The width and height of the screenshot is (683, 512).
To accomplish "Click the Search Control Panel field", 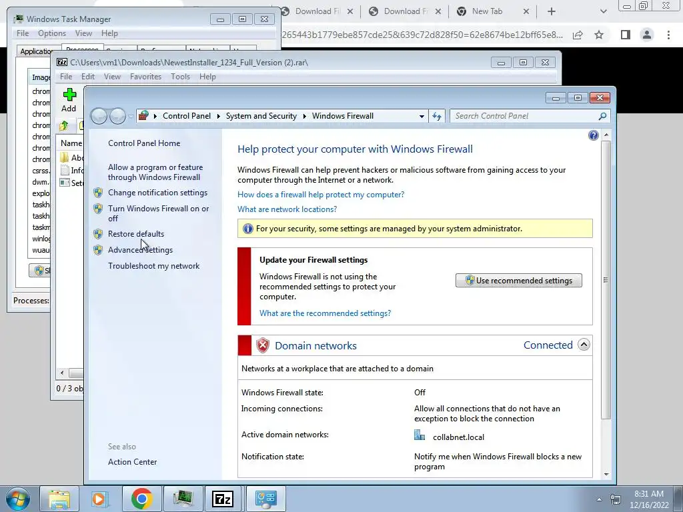I will (524, 116).
